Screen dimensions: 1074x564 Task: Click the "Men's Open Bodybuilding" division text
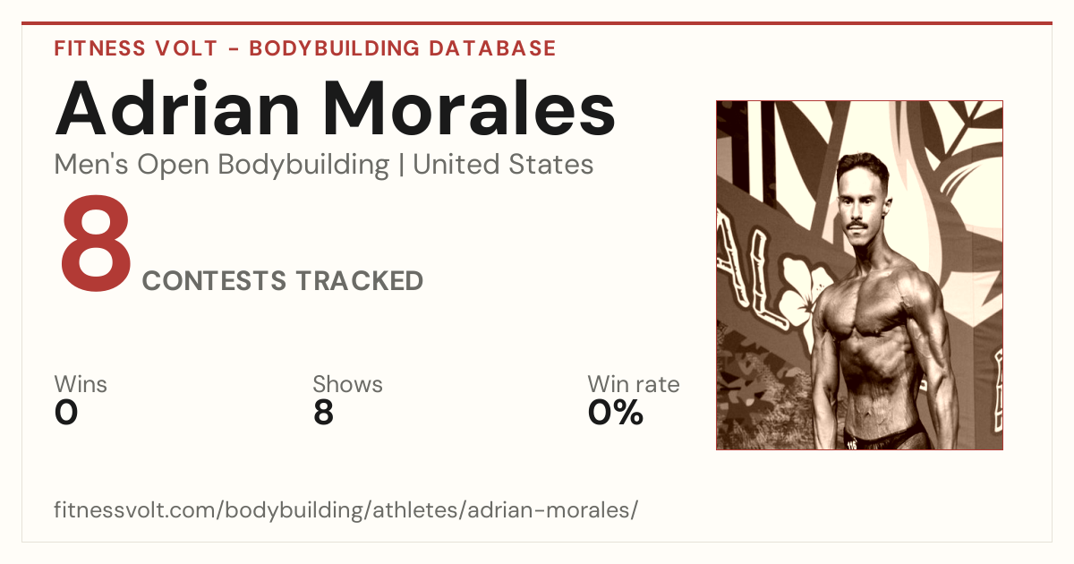(x=222, y=165)
